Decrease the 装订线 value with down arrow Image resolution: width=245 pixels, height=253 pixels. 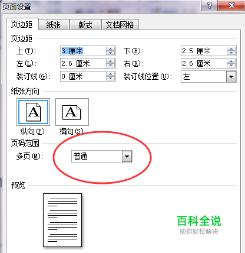tap(110, 79)
